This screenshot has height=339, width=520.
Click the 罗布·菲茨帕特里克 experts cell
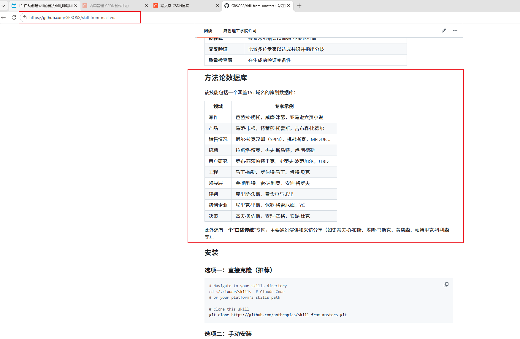coord(284,161)
